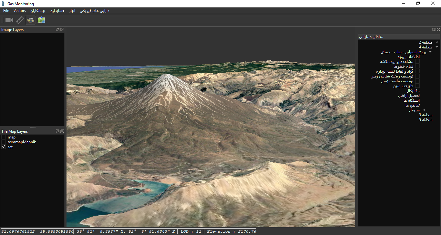Open the حسابداری menu
441x235 pixels.
[57, 11]
